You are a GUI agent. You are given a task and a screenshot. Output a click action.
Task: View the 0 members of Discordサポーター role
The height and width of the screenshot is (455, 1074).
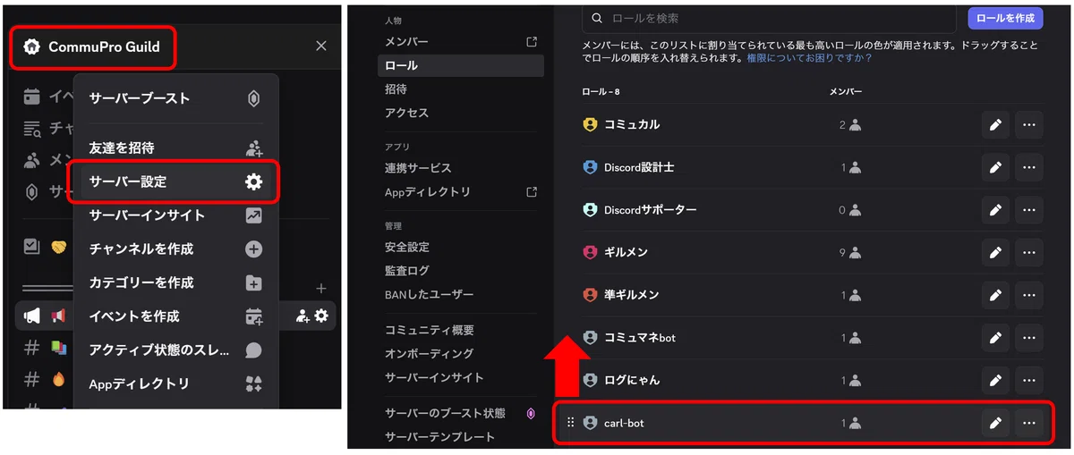tap(849, 210)
